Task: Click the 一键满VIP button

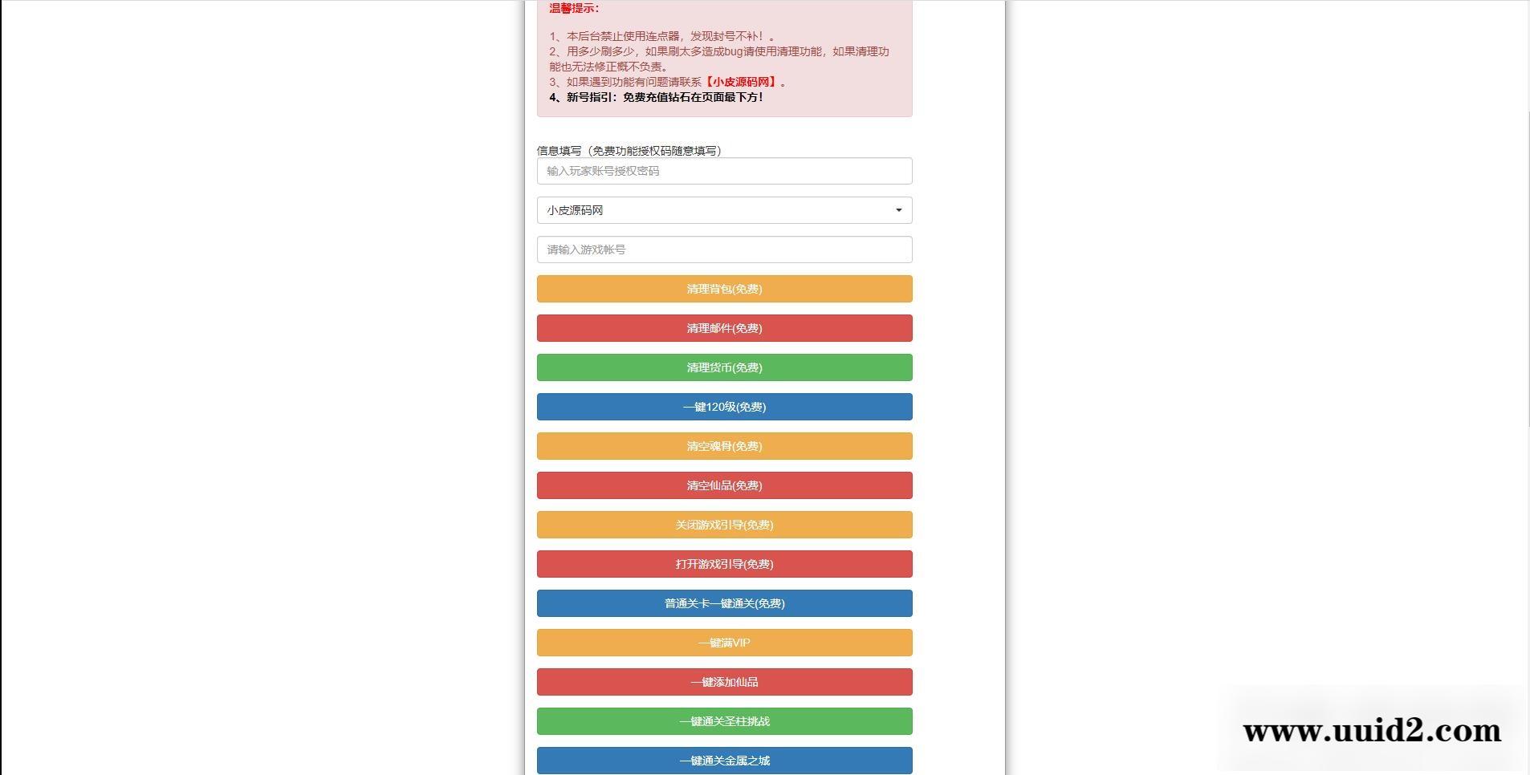Action: coord(724,642)
